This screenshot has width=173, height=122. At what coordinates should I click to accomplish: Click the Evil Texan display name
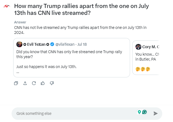(x=36, y=44)
